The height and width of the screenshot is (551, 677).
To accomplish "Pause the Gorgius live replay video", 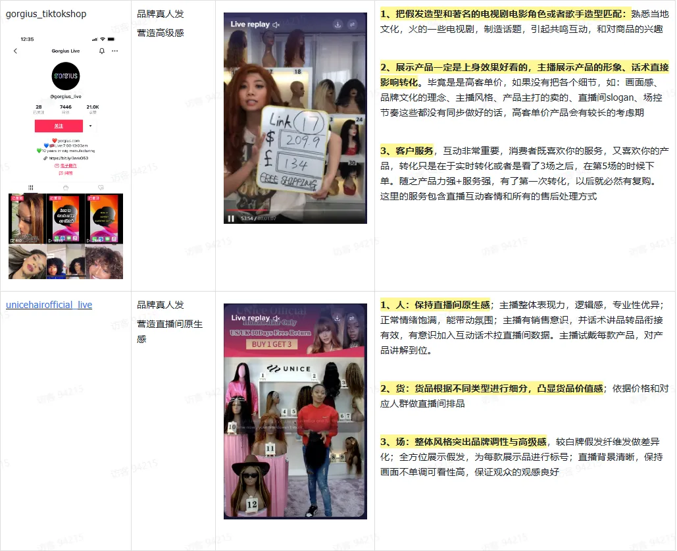I will 231,219.
